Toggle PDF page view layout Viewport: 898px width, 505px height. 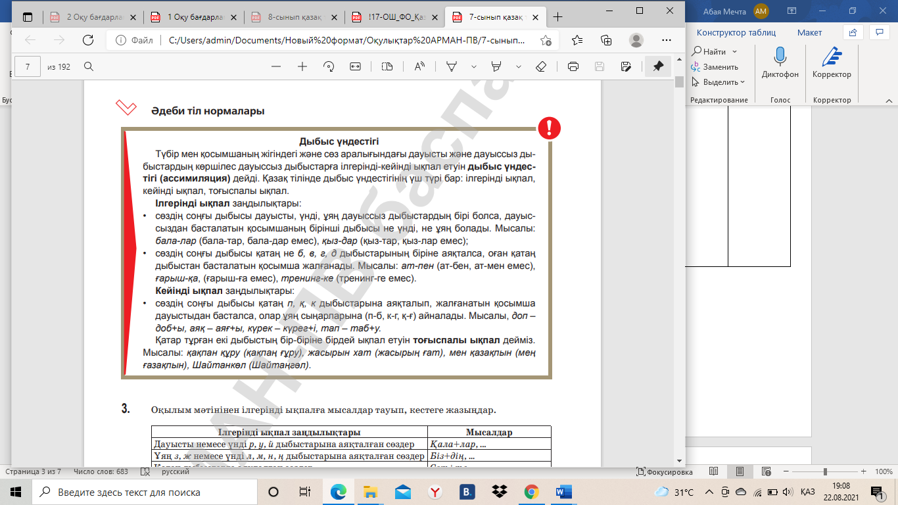tap(387, 66)
